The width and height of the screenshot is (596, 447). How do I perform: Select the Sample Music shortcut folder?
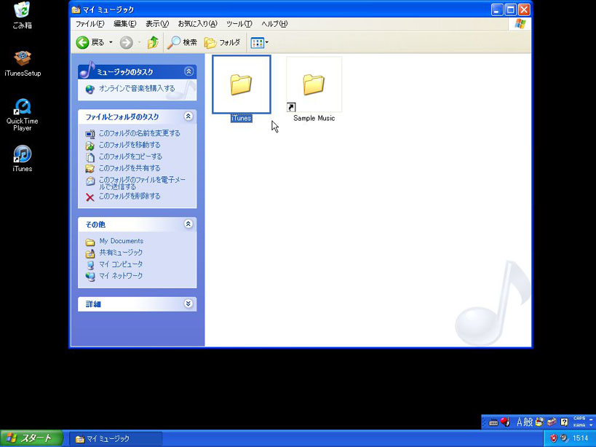coord(314,84)
